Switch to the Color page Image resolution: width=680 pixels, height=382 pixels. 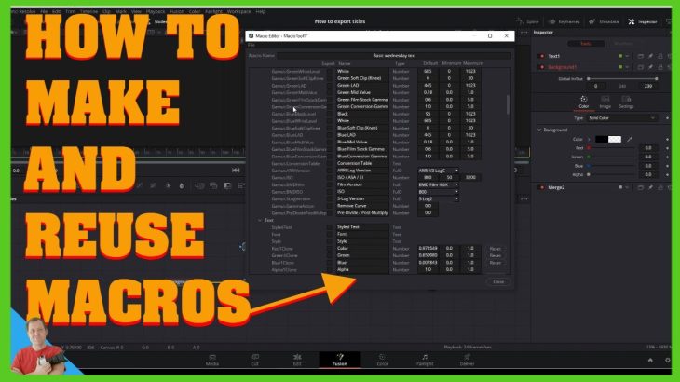pos(382,360)
